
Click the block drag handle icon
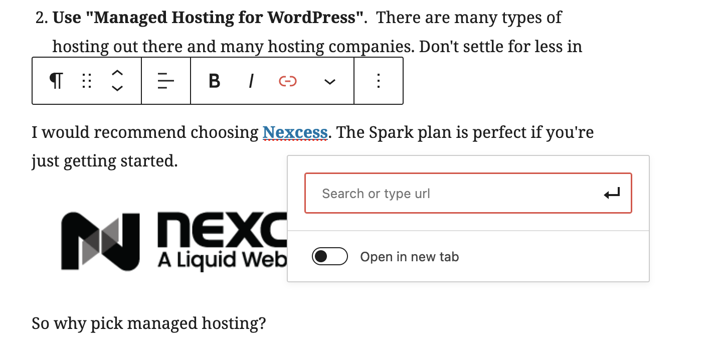(87, 81)
